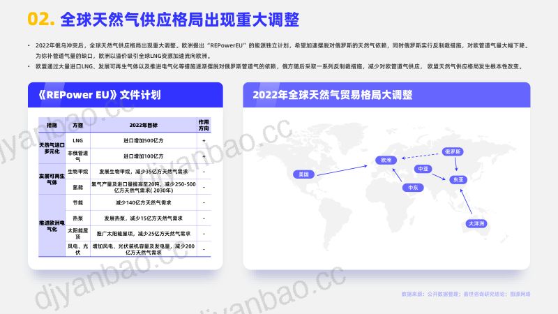Screen dimensions: 558x314
Task: Click the cell "进口增加500亿方"
Action: point(144,141)
